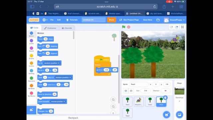Hide the sprite with crossed eye icon
This screenshot has width=213, height=120.
(x=131, y=91)
